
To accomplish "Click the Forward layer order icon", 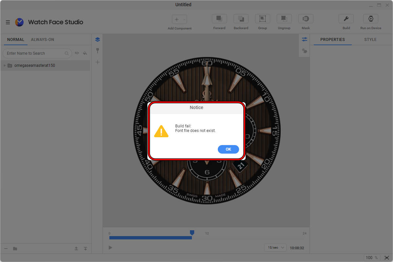I will (219, 19).
